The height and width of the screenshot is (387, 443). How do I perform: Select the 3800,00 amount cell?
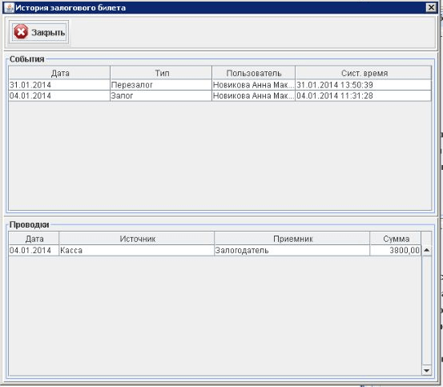coord(396,251)
